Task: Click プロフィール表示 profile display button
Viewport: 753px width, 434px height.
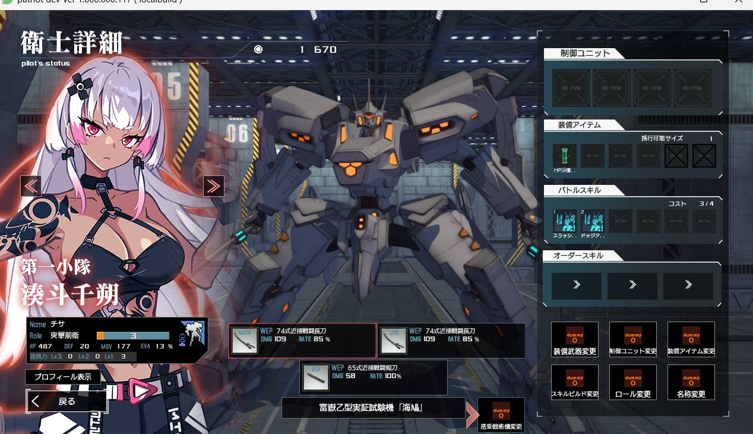Action: (62, 377)
